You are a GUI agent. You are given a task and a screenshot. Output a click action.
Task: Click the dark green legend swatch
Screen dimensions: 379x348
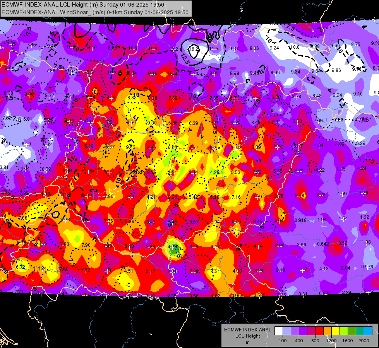tap(352, 331)
